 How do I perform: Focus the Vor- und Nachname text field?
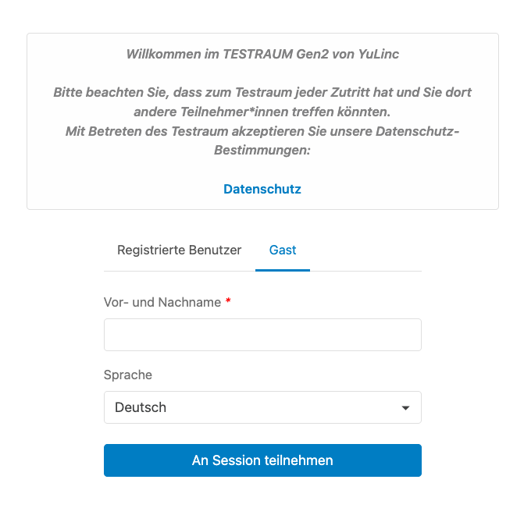coord(262,335)
